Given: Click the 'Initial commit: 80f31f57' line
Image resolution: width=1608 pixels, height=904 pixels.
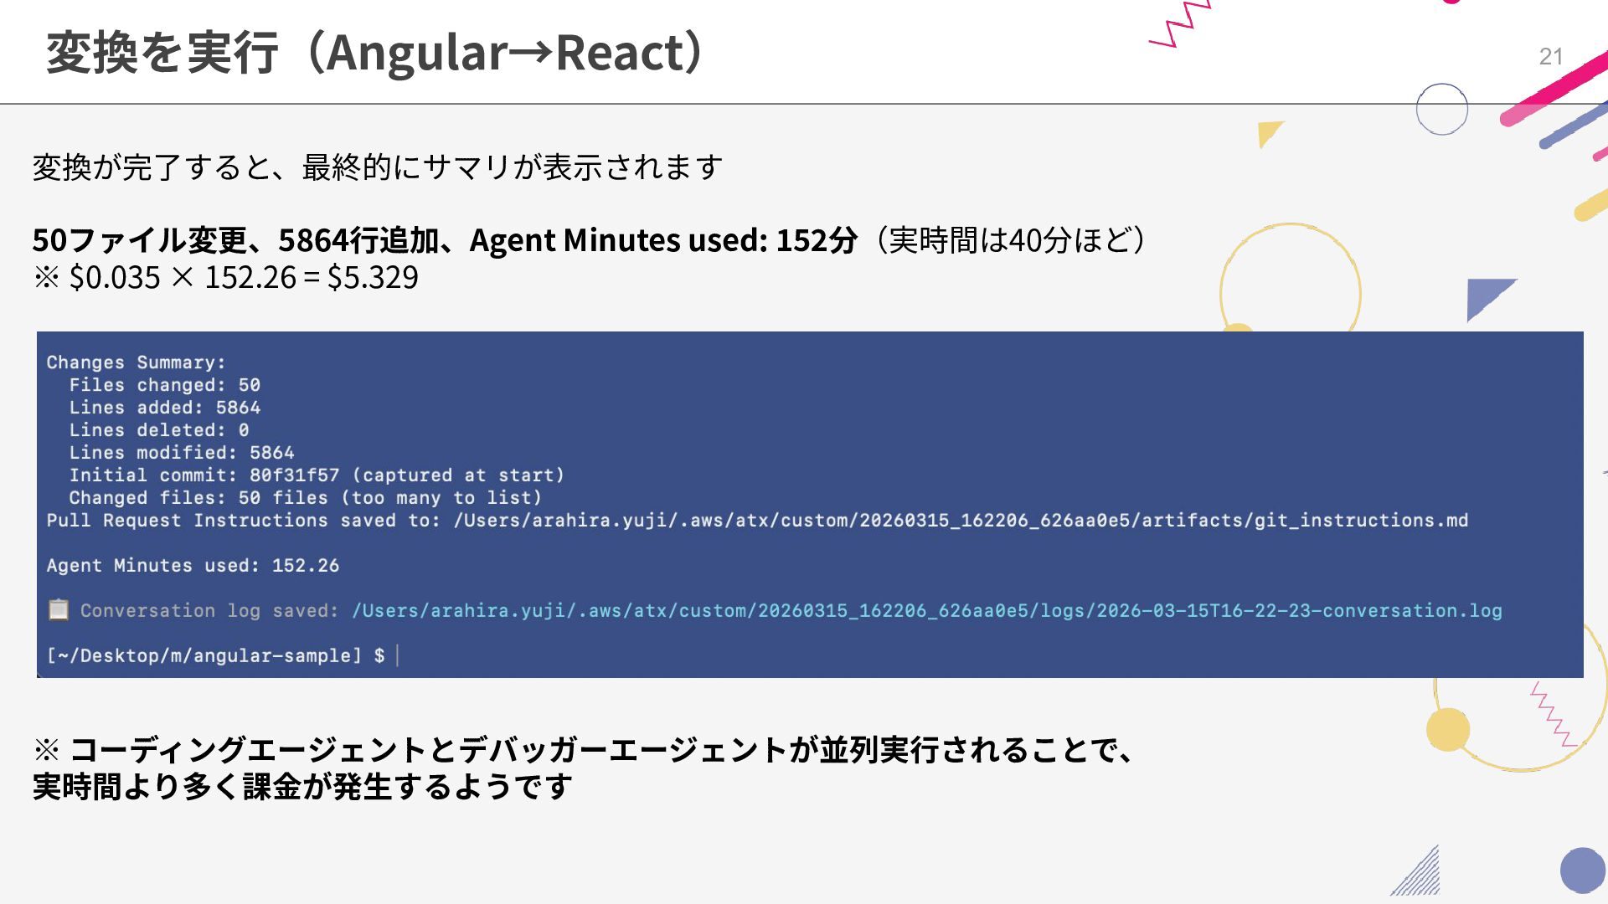Looking at the screenshot, I should pos(316,475).
